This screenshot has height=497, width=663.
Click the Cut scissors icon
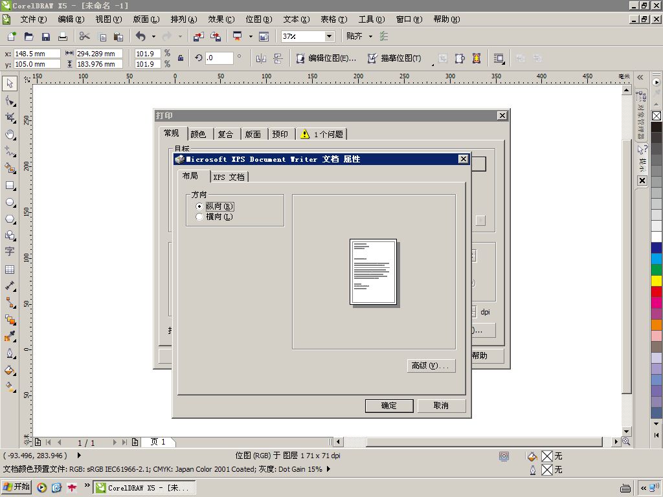[84, 36]
